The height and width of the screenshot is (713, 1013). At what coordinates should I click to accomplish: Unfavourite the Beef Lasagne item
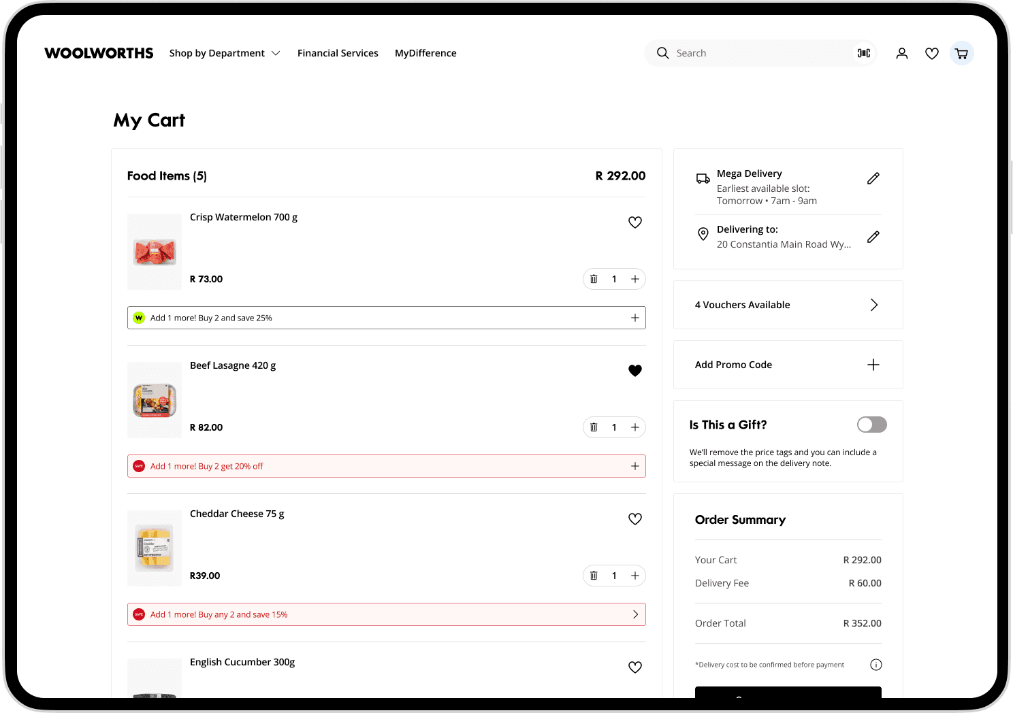pos(635,371)
